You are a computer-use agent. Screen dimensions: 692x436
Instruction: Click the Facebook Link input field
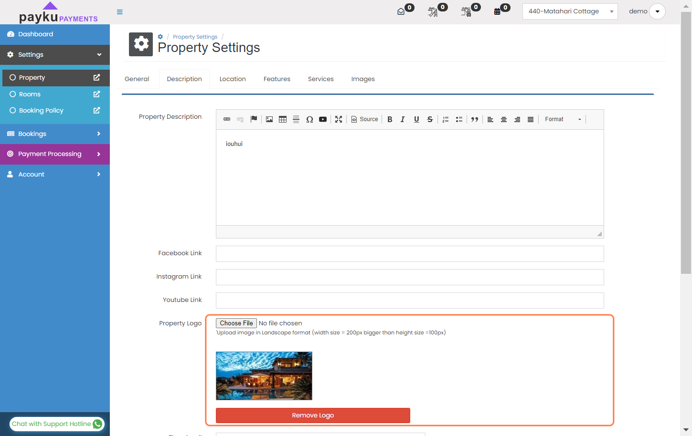pos(410,254)
